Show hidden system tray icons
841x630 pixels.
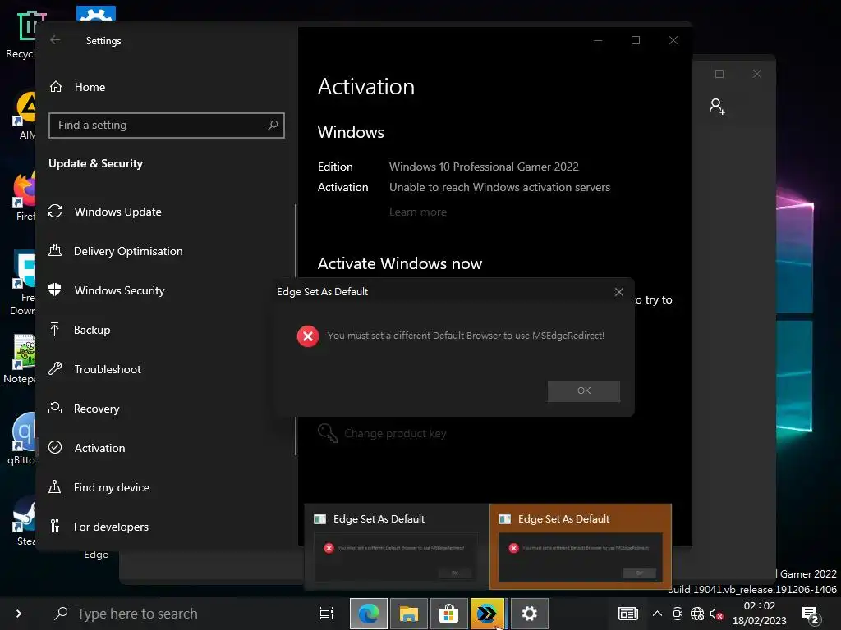pos(657,614)
